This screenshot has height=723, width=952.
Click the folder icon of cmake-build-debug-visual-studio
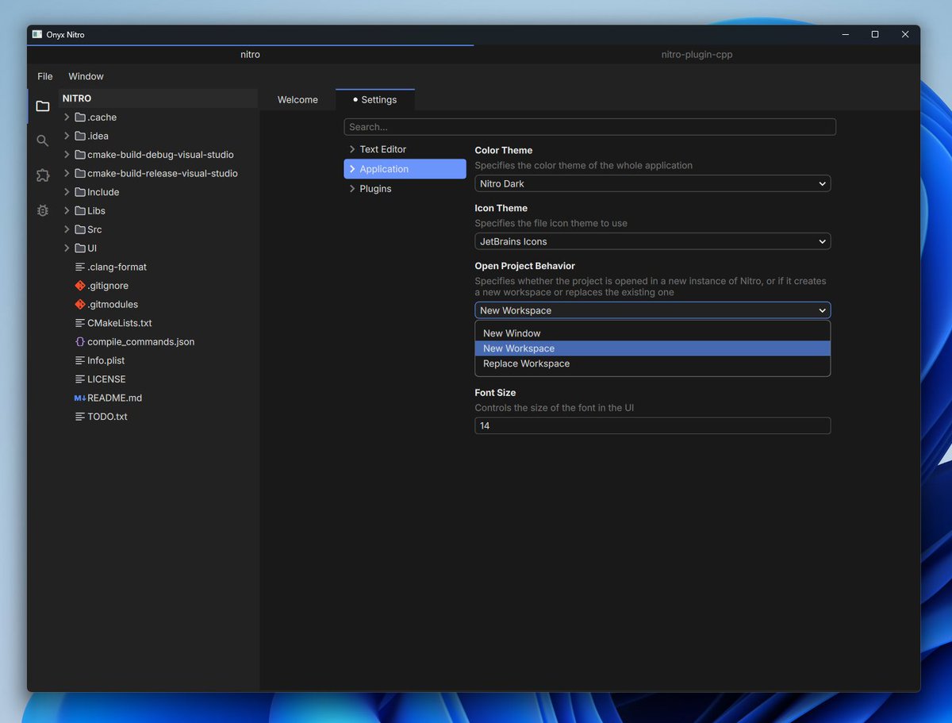coord(80,155)
